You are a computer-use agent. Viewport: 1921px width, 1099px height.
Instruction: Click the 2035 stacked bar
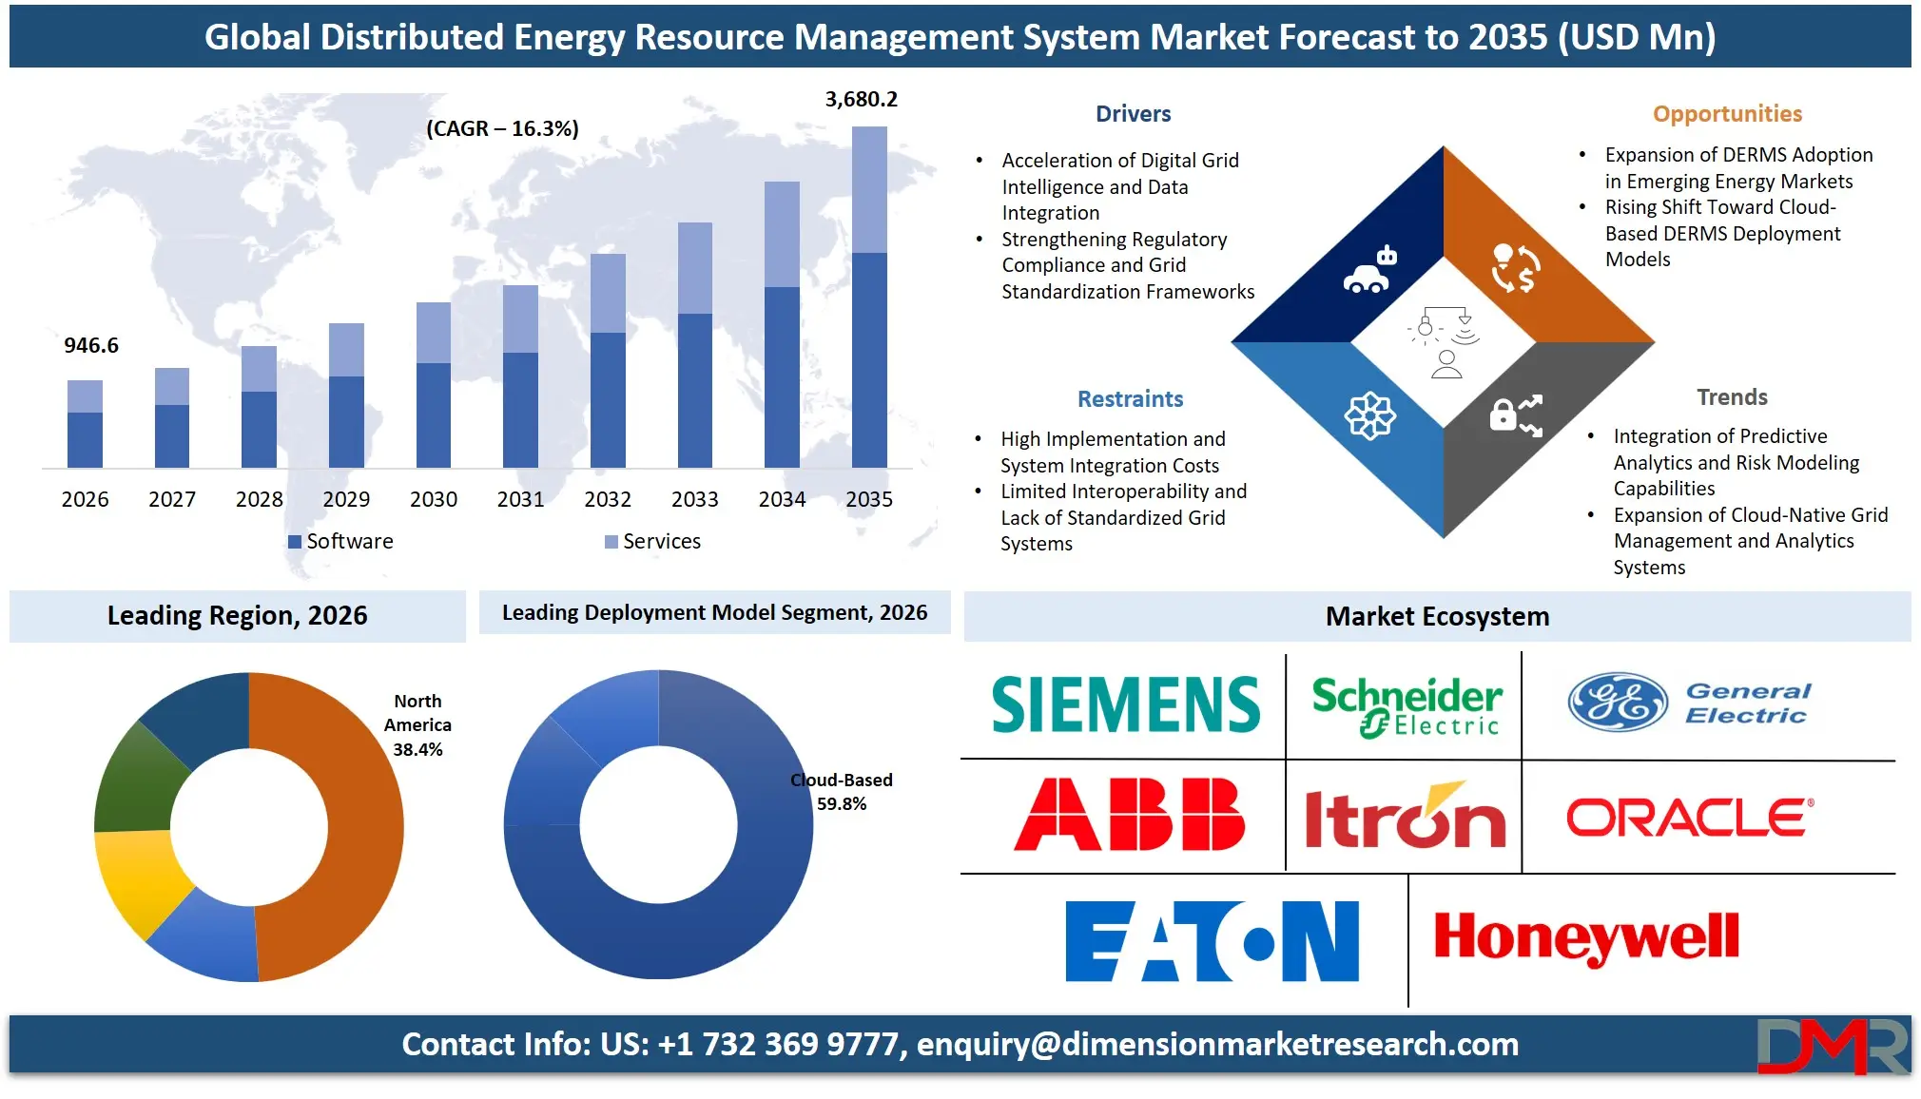[x=869, y=297]
